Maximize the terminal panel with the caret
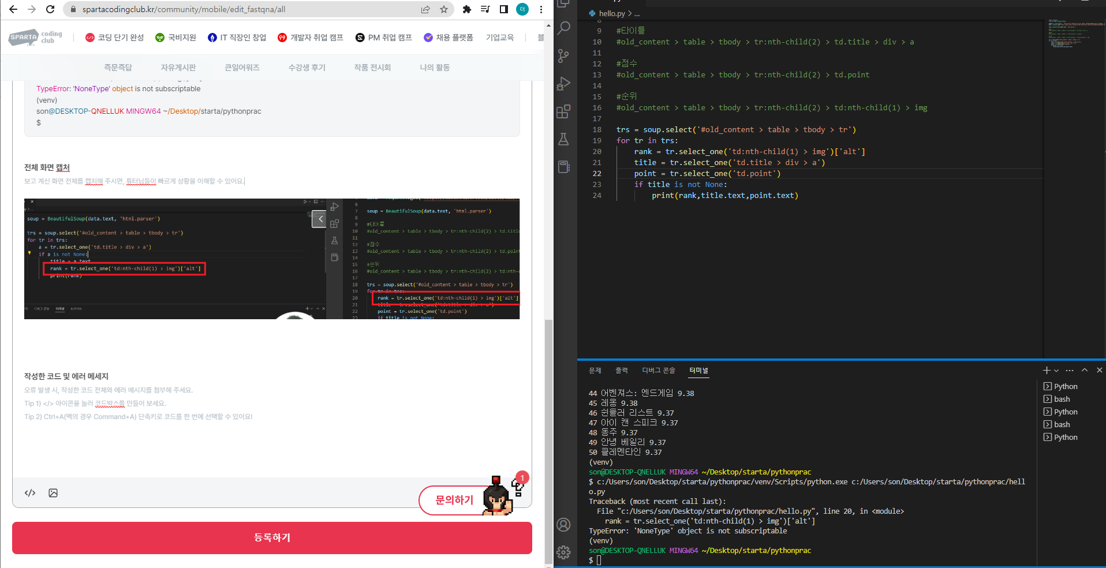The image size is (1106, 568). point(1085,370)
